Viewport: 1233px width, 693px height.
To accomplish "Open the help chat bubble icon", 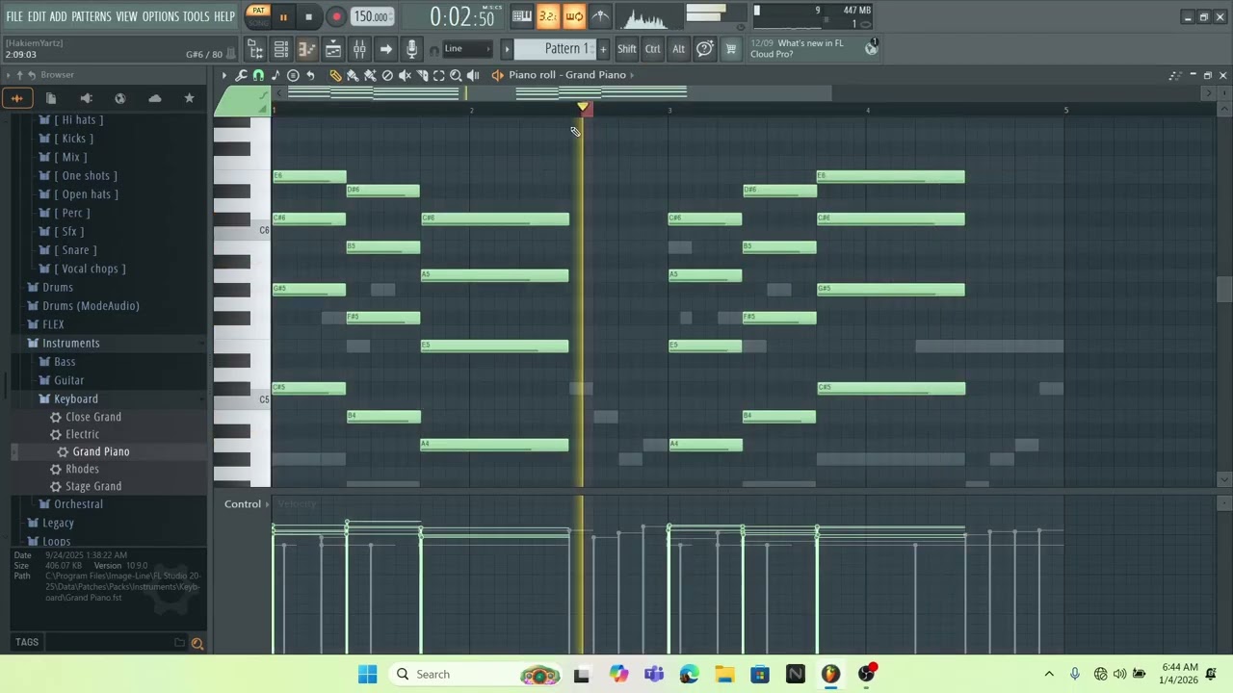I will click(705, 49).
